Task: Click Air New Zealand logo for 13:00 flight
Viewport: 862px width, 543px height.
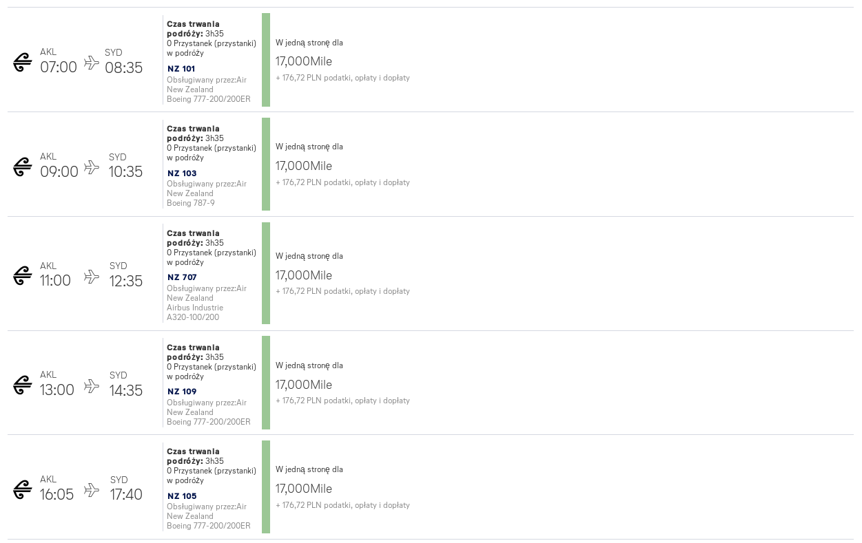Action: pyautogui.click(x=23, y=385)
